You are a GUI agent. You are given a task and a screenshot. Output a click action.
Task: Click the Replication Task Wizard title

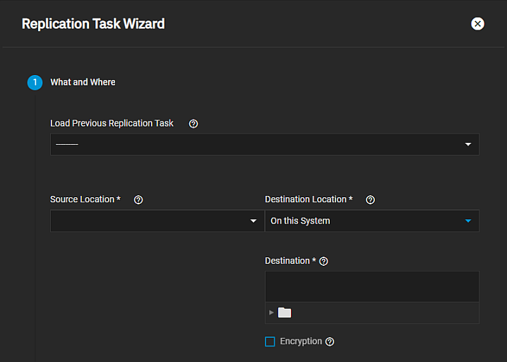(x=93, y=24)
